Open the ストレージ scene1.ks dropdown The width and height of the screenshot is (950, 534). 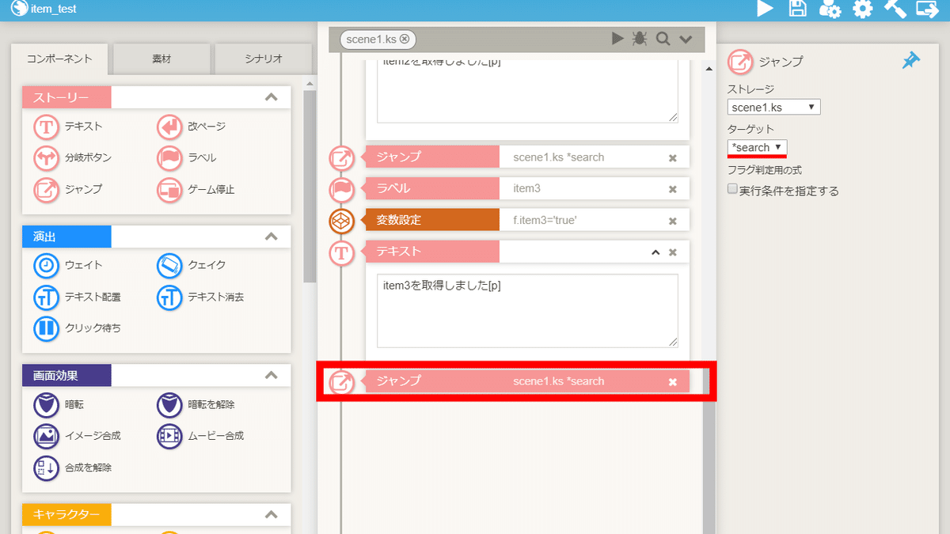tap(774, 107)
